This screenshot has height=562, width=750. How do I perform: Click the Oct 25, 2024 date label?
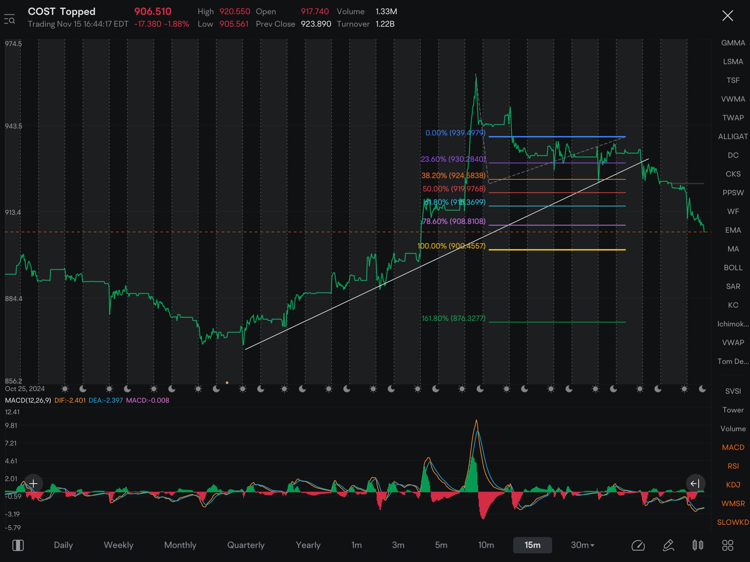tap(25, 389)
